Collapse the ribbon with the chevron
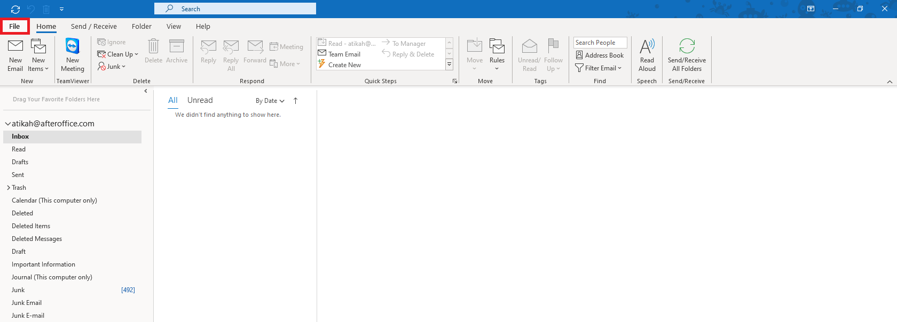Image resolution: width=897 pixels, height=322 pixels. click(889, 82)
